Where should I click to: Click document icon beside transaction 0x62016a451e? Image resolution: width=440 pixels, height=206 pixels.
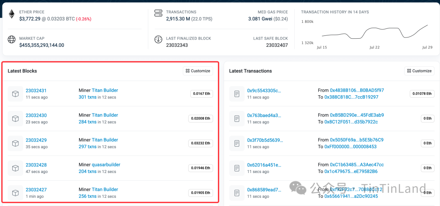pos(237,168)
